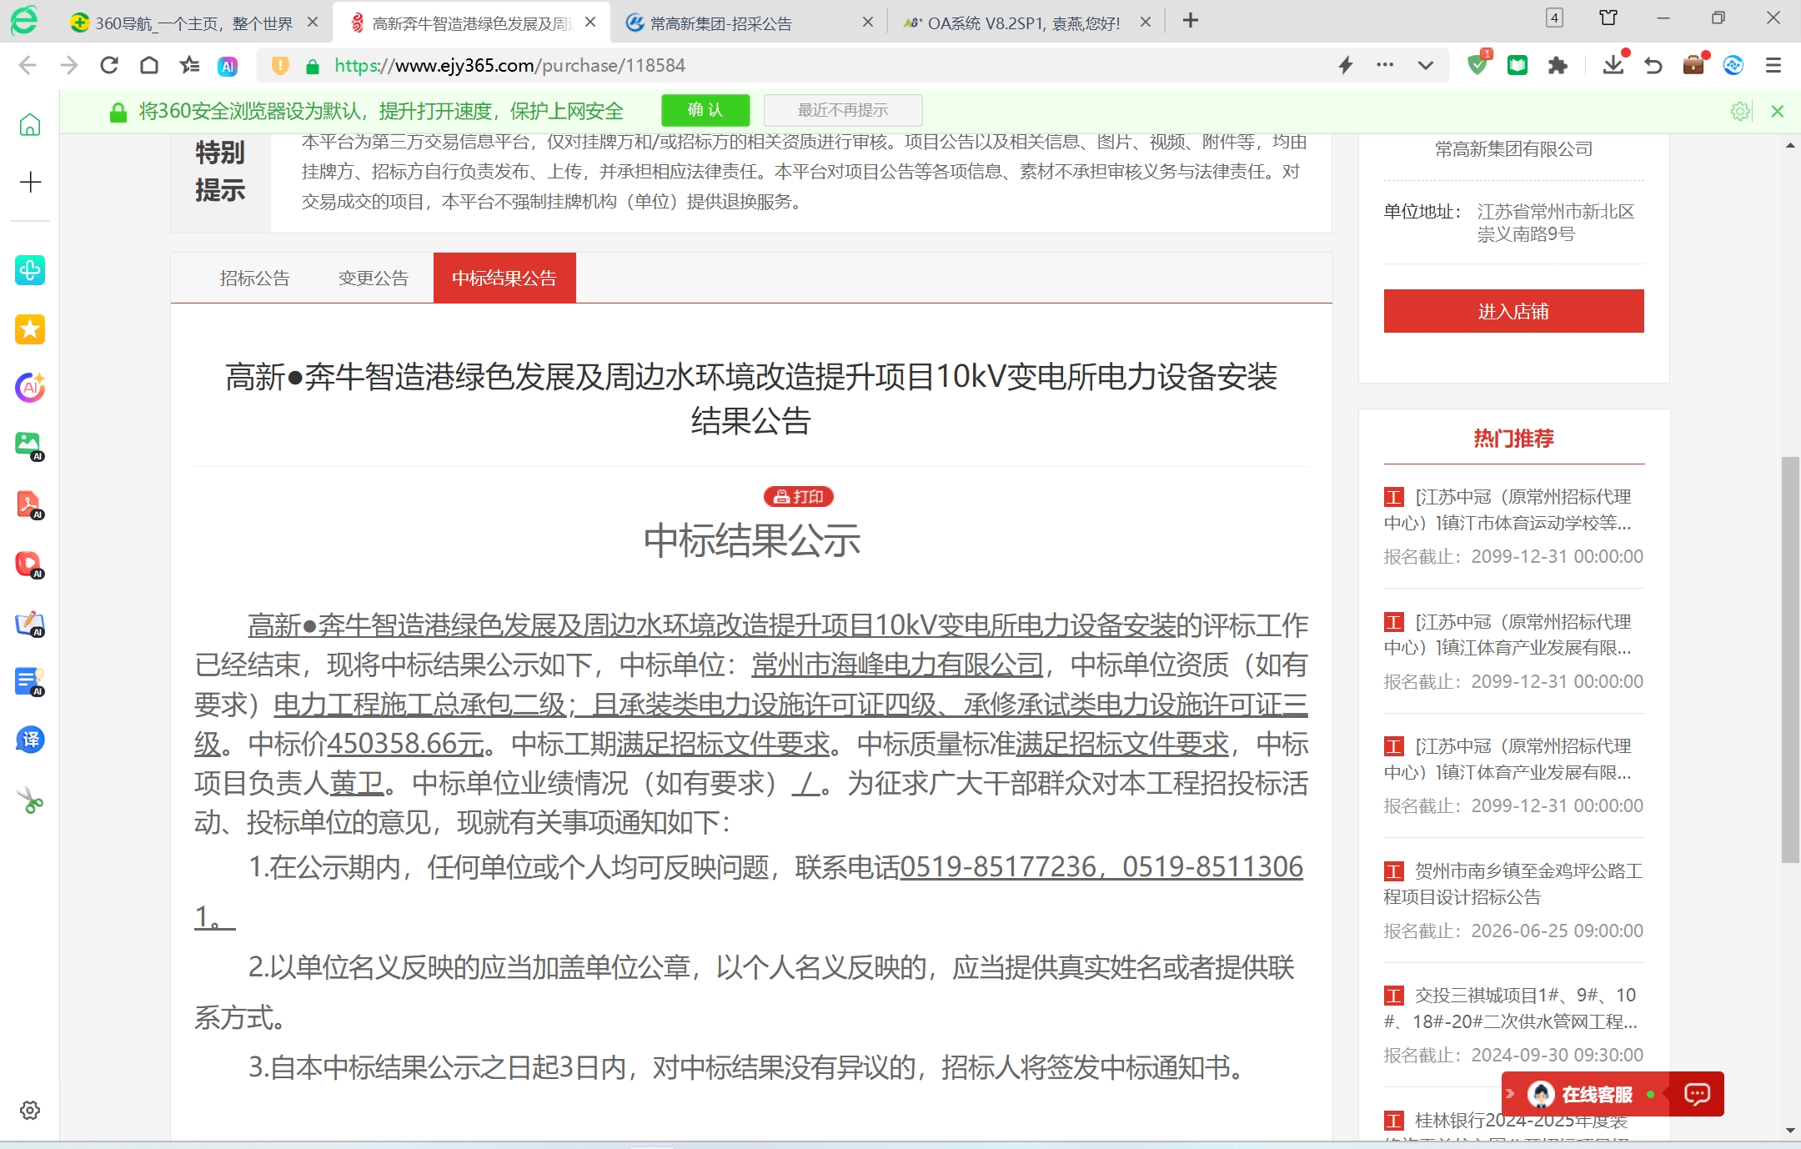Click the lightning speed mode icon

click(x=1345, y=65)
